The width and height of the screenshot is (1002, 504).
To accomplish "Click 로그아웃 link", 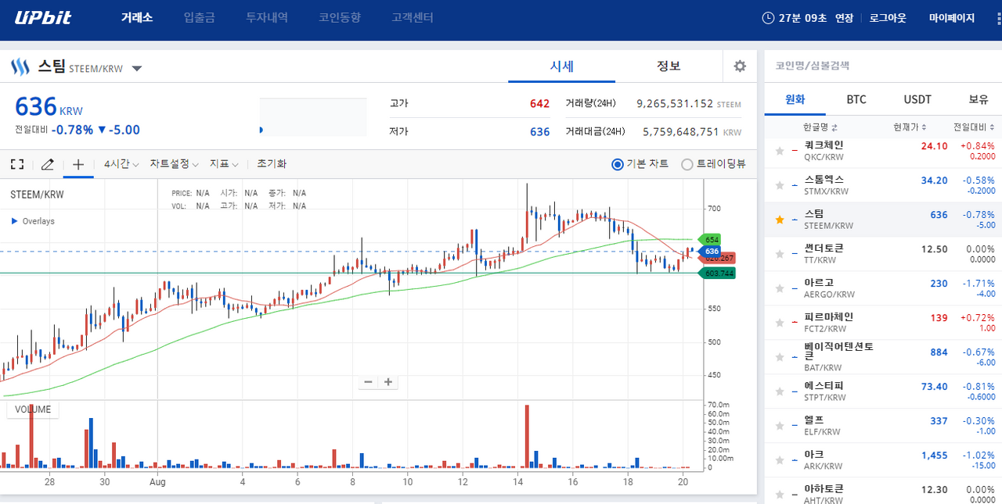I will click(x=888, y=18).
